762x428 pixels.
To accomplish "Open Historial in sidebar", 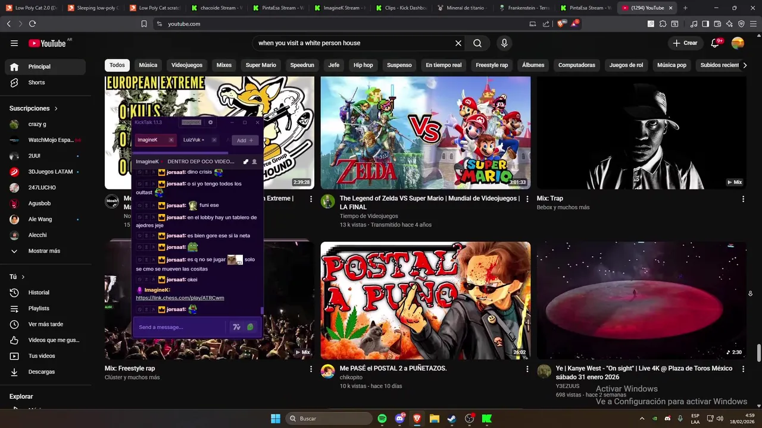I will point(45,292).
